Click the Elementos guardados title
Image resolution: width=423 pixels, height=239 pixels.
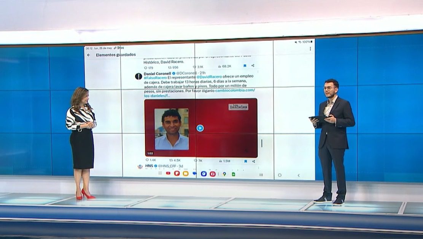116,55
